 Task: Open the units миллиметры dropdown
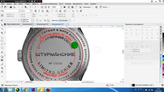click(70, 20)
